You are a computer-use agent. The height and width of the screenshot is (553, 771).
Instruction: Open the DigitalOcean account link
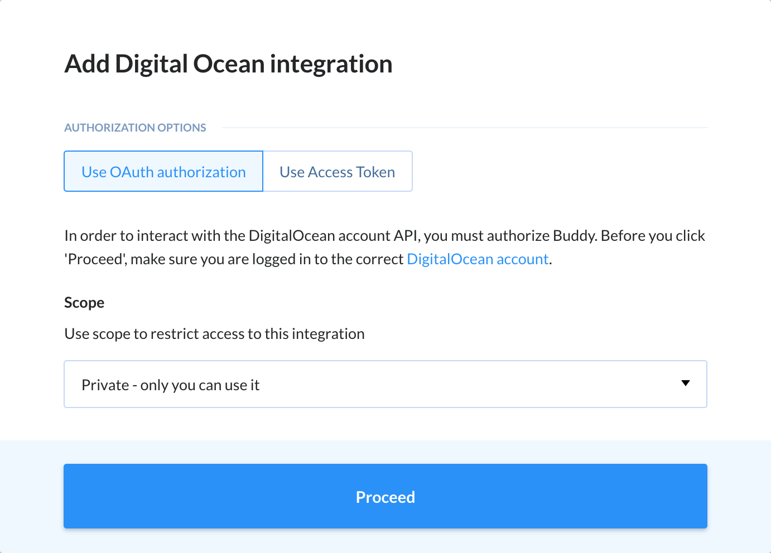(x=478, y=259)
